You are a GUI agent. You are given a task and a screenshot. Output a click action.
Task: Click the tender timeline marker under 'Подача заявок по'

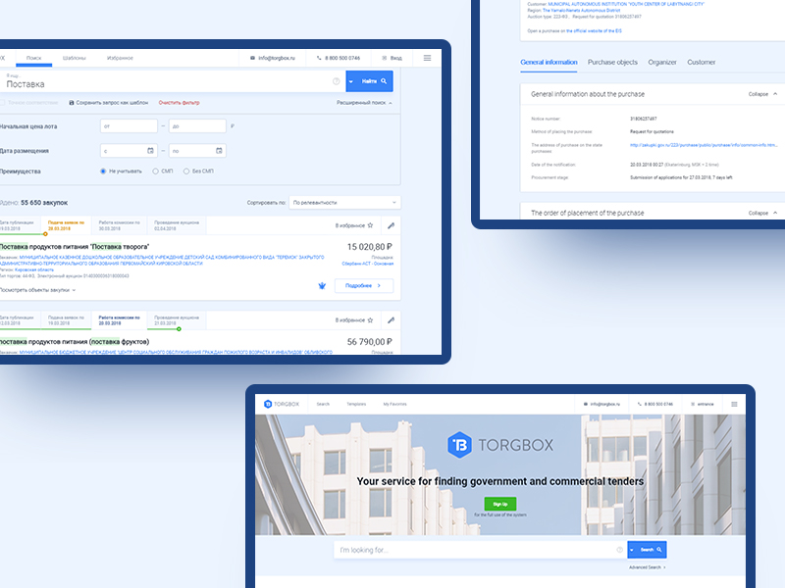[45, 233]
